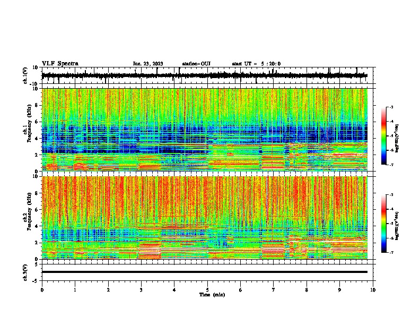Screen dimensions: 420x325
Task: Click time axis tick label "4"
Action: click(x=174, y=290)
